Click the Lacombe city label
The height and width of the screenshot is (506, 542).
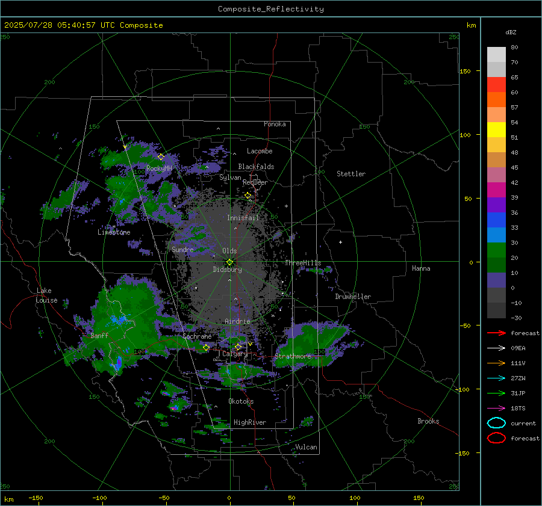click(x=260, y=151)
